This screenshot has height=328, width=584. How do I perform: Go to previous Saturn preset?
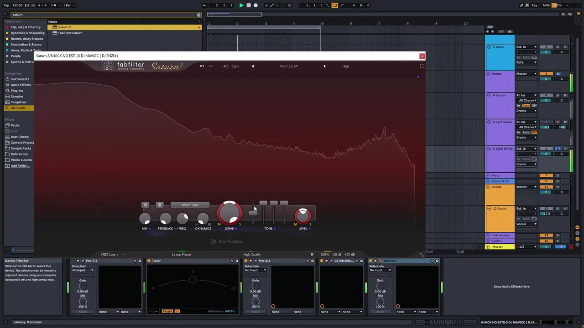click(253, 67)
